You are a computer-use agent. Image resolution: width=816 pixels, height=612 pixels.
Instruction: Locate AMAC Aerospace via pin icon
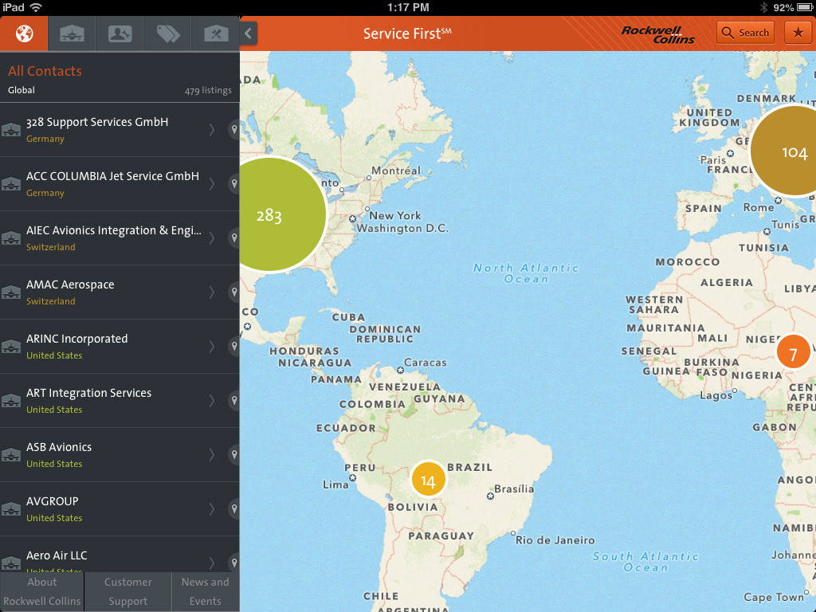tap(234, 292)
